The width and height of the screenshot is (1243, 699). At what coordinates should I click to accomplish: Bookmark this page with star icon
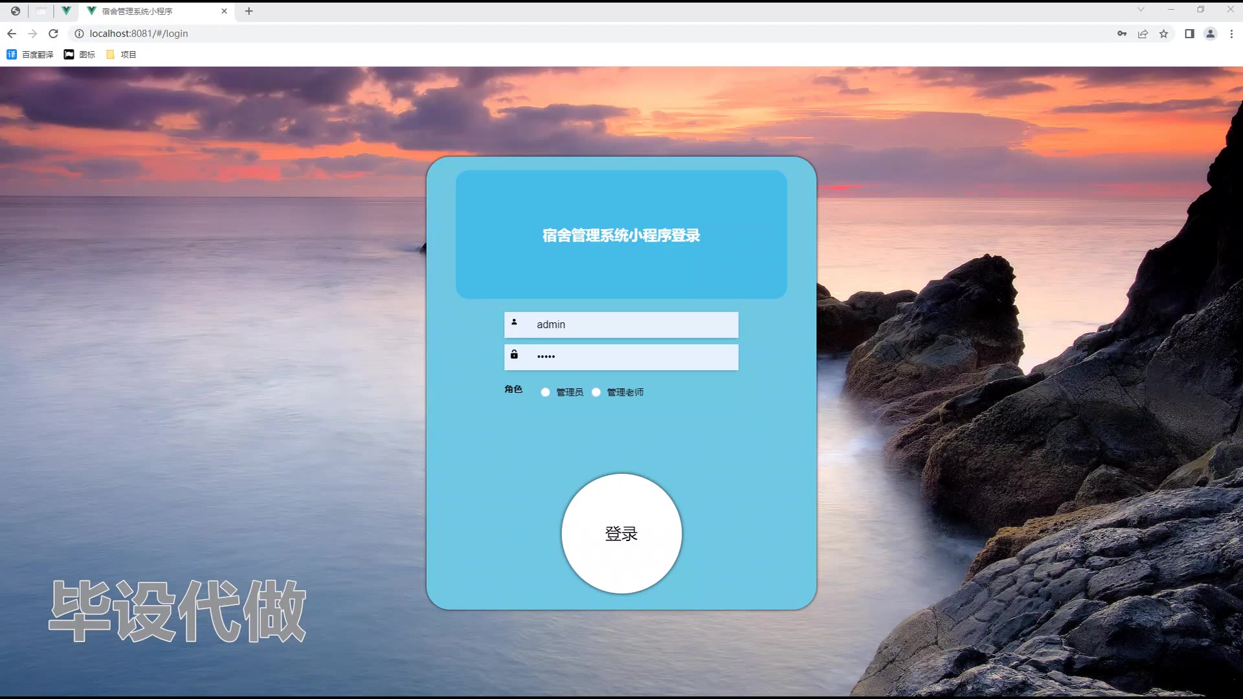[1163, 34]
